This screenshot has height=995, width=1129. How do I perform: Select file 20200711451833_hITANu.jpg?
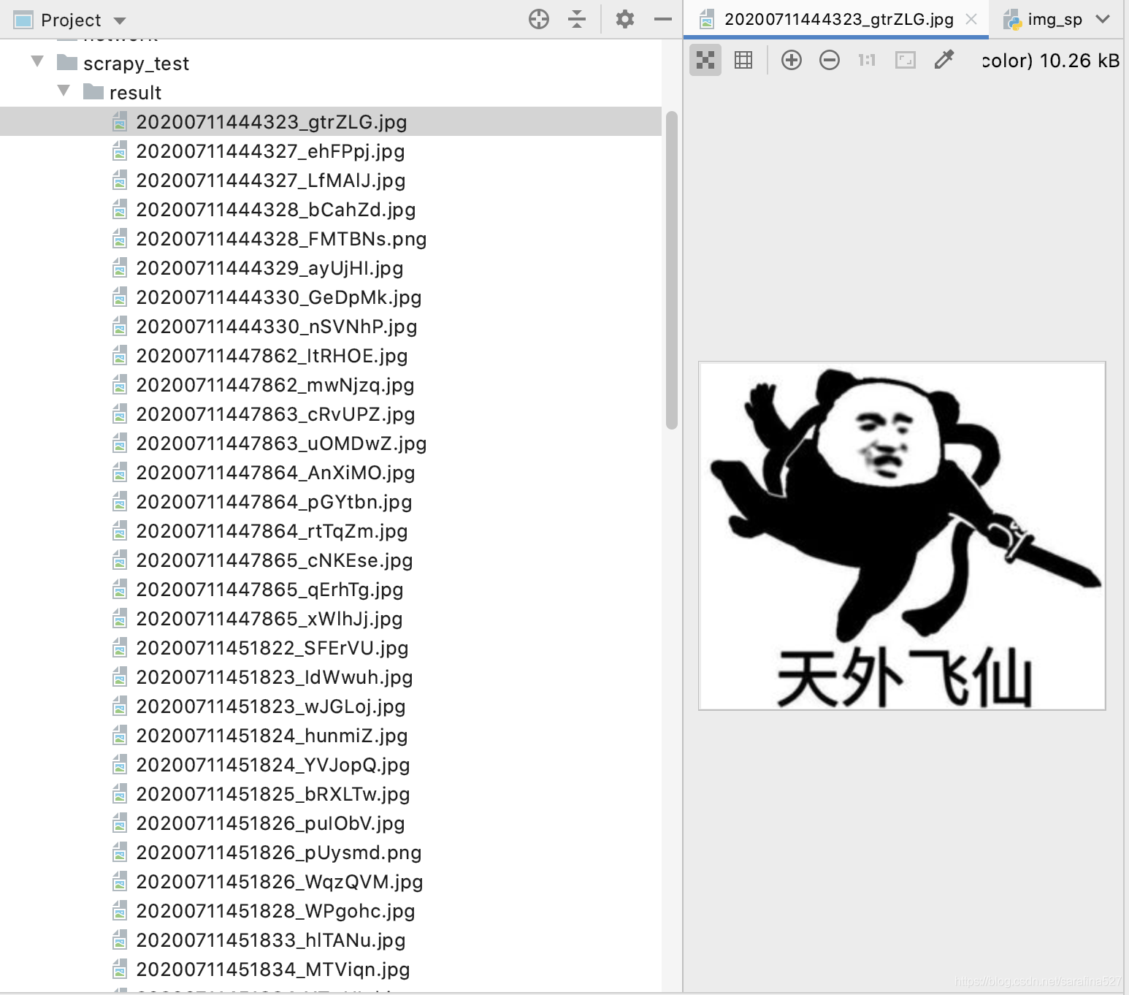tap(271, 939)
